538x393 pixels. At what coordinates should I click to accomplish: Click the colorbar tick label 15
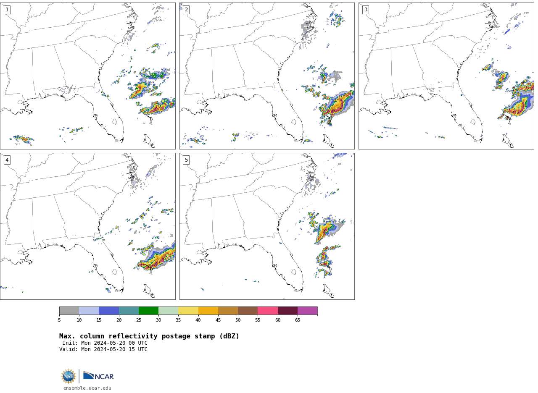click(x=99, y=320)
